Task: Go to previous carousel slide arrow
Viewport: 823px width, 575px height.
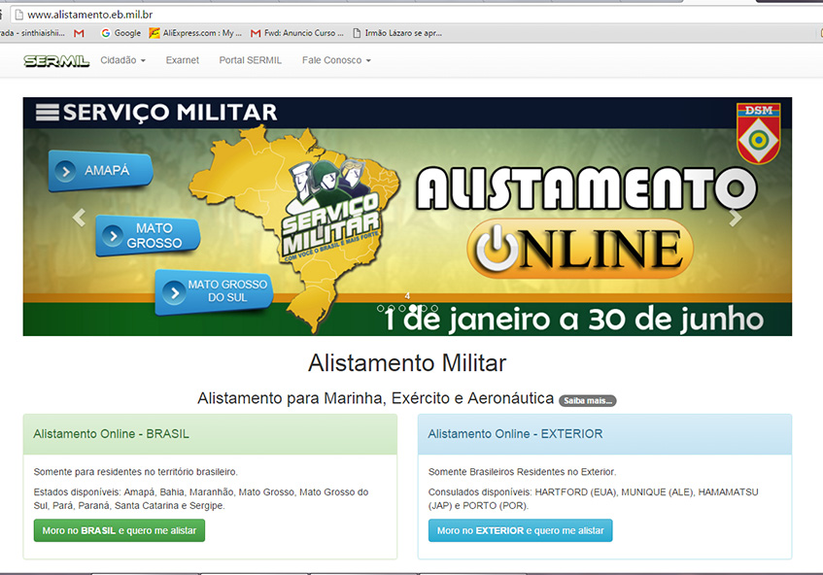Action: (x=80, y=218)
